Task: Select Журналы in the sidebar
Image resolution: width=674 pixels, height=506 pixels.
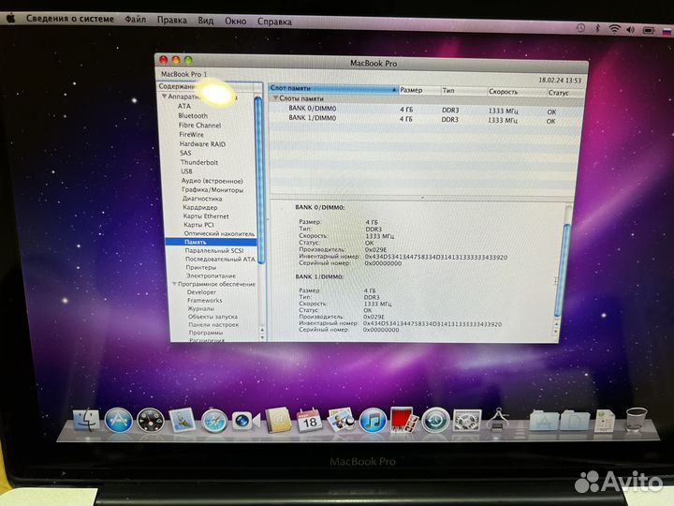Action: click(x=200, y=308)
